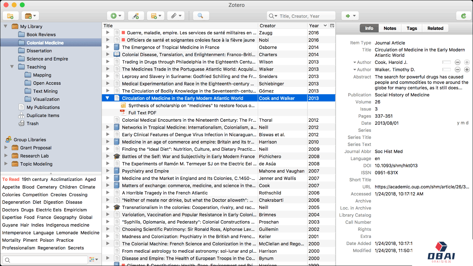This screenshot has height=266, width=473.
Task: Open creator type dropdown for Walker, Timothy D.
Action: (362, 70)
